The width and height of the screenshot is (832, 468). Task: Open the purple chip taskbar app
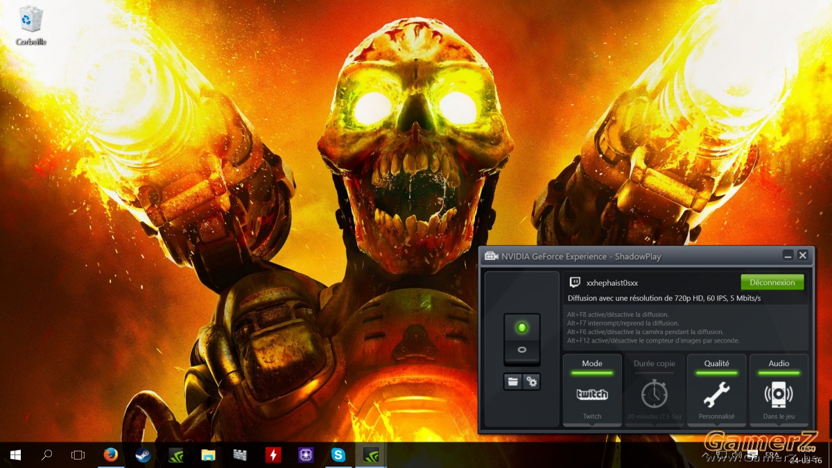305,455
